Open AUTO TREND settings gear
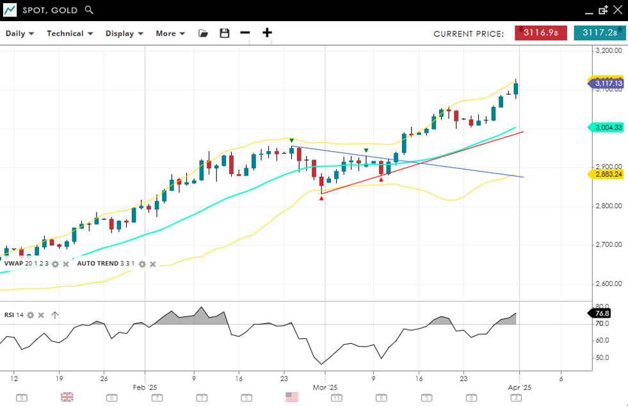This screenshot has width=628, height=406. click(142, 264)
